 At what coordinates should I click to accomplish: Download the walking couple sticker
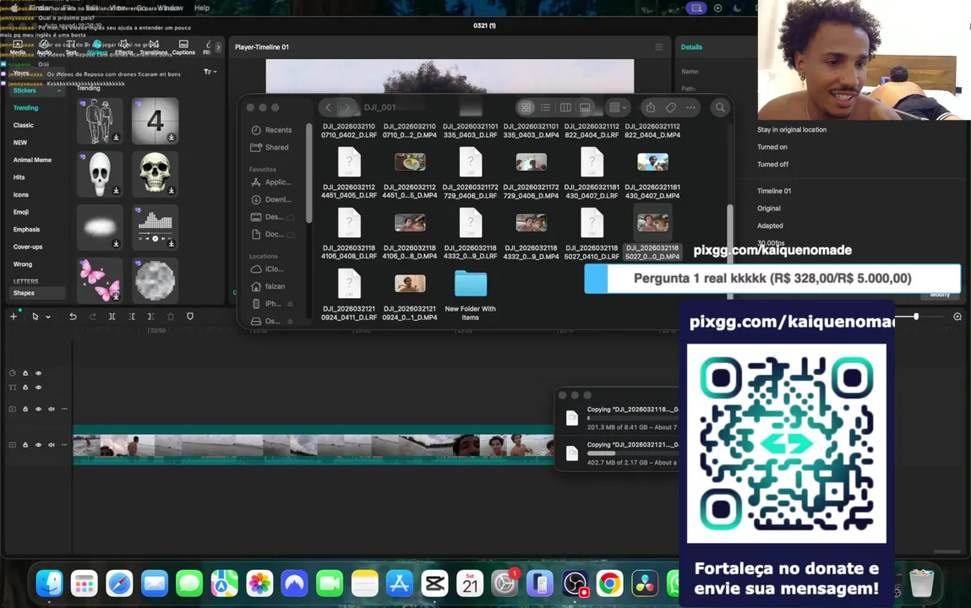[116, 138]
